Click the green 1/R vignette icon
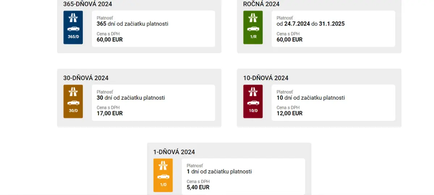Image resolution: width=434 pixels, height=195 pixels. tap(253, 27)
